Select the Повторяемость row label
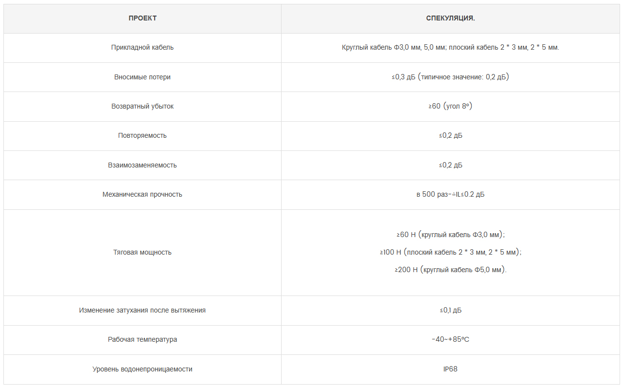This screenshot has height=388, width=622. (x=142, y=135)
